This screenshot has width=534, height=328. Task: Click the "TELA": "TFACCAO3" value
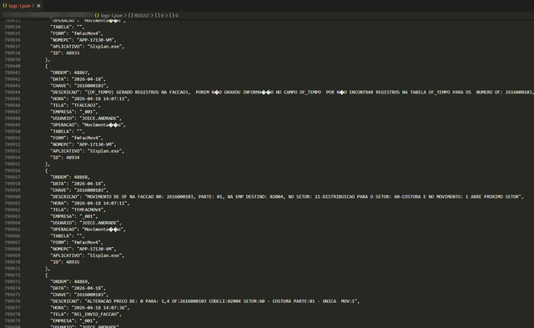[85, 105]
